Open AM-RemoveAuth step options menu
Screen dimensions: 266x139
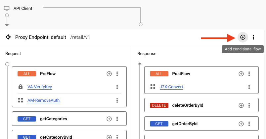click(x=117, y=100)
